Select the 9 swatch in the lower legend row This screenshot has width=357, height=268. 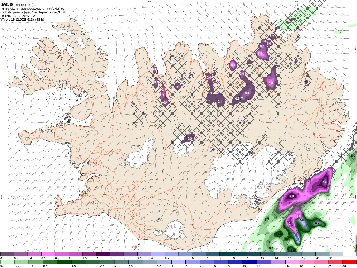[x=235, y=262]
